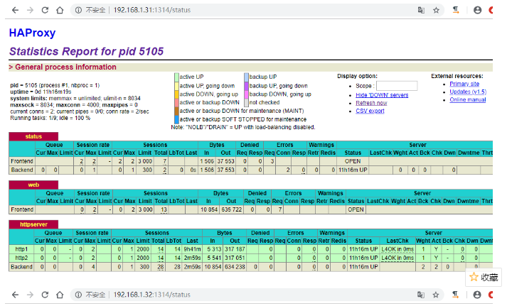Screen dimensions: 507x306
Task: Select the status proxy table header
Action: pos(33,136)
